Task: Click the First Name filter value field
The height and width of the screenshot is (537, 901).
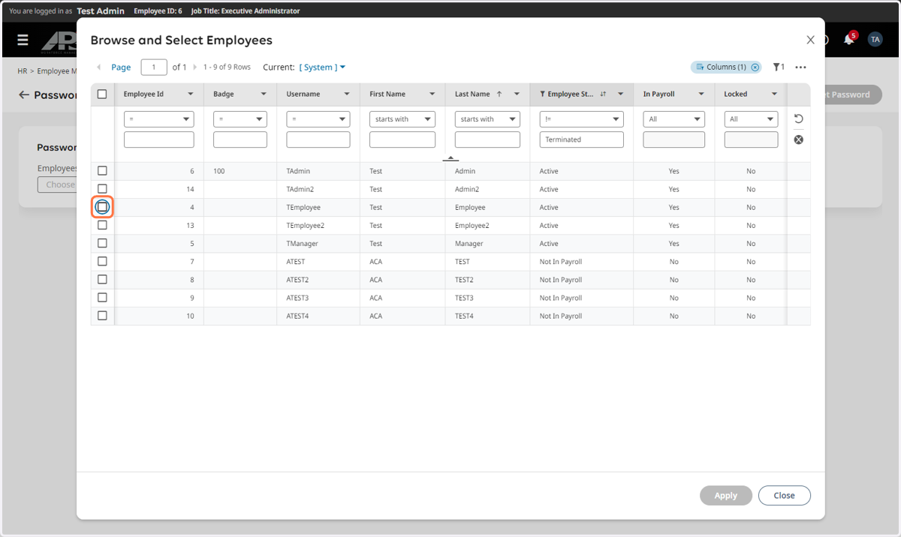Action: coord(402,139)
